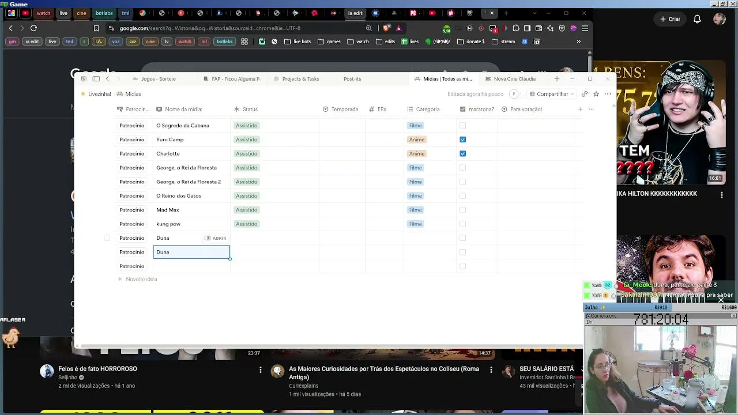Open options for the Feios video
Screen dimensions: 738x415
pos(261,369)
